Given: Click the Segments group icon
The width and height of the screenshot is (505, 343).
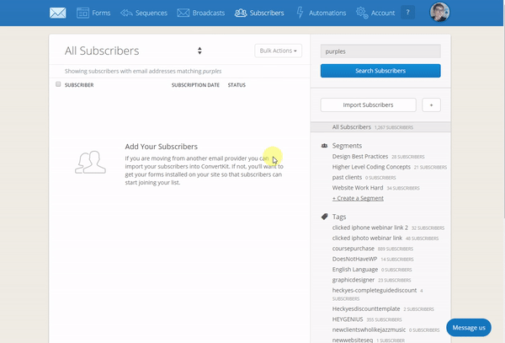Looking at the screenshot, I should pos(324,146).
